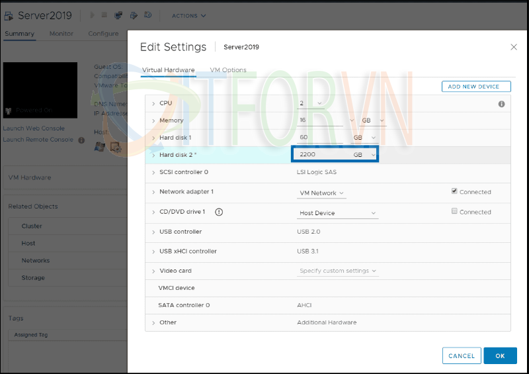Viewport: 529px width, 374px height.
Task: Click the Edit Settings toolbar icon
Action: coord(134,15)
